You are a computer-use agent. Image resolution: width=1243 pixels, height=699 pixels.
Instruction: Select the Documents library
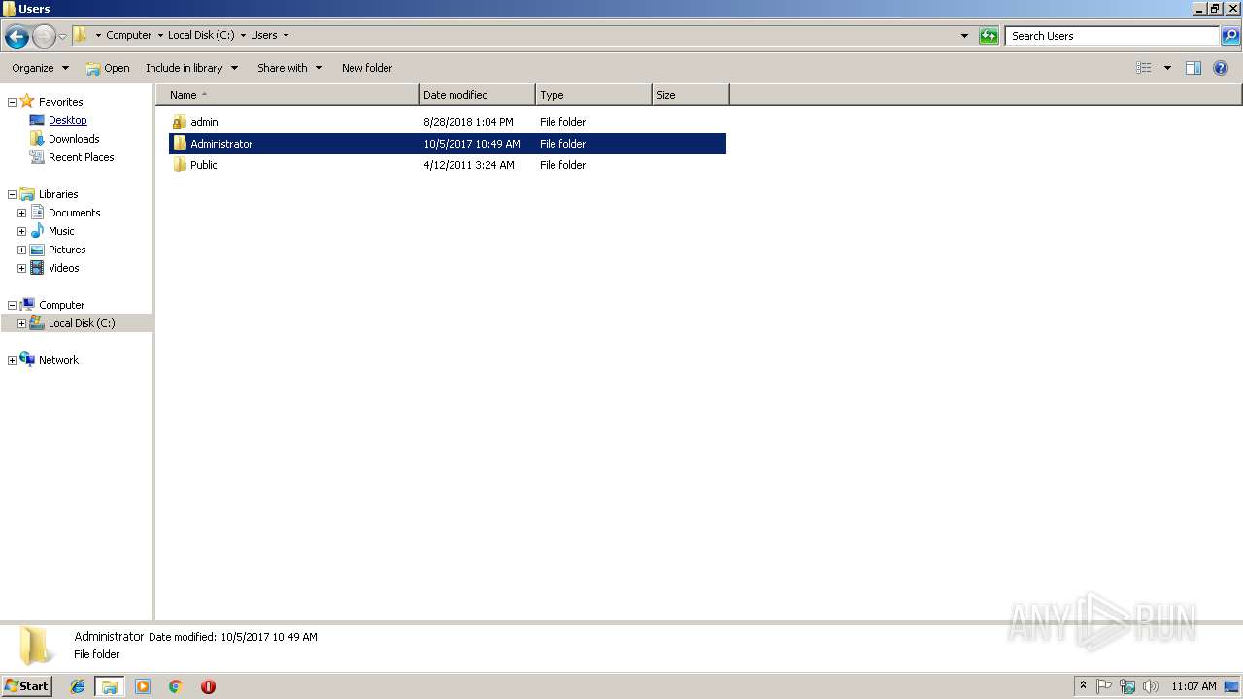click(x=74, y=213)
